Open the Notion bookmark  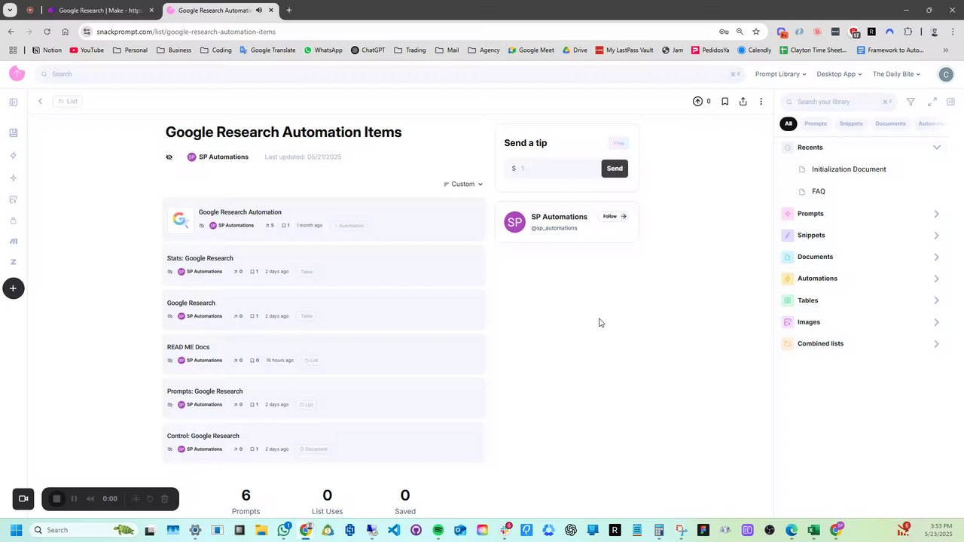(x=47, y=50)
